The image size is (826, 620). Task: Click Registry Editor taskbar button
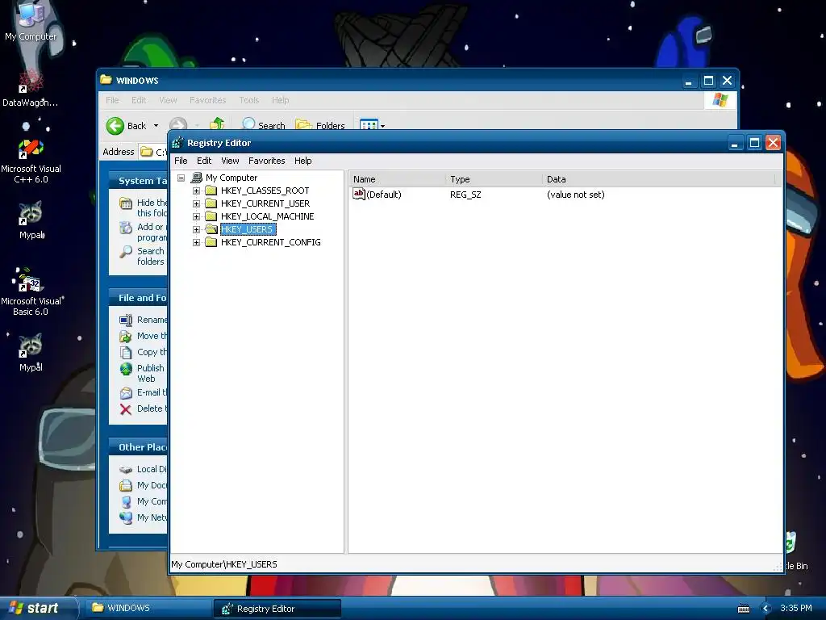277,609
